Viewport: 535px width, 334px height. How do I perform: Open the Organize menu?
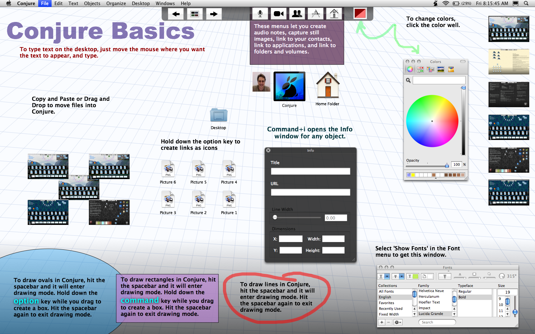coord(116,3)
